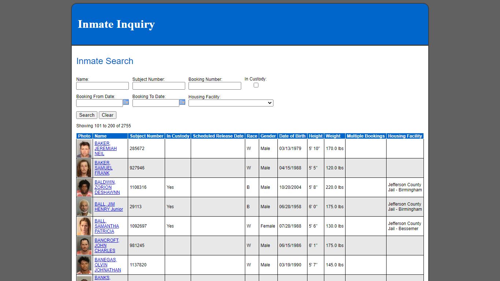The image size is (500, 281).
Task: Click the Inmate Search heading
Action: coord(105,61)
